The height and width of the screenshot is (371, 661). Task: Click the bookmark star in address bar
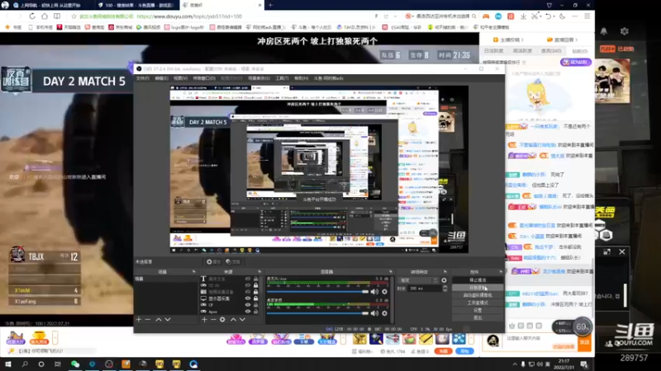74,16
